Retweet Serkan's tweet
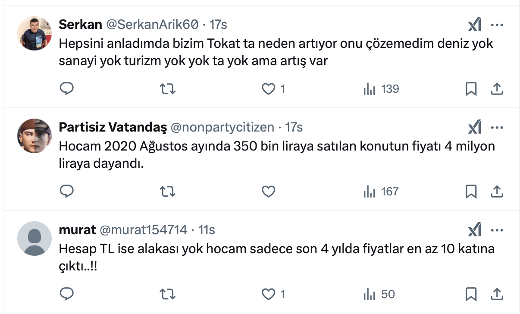520x314 pixels. pyautogui.click(x=167, y=89)
